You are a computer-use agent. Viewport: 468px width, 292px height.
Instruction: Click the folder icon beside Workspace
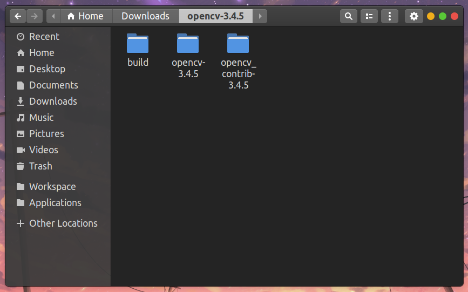click(x=21, y=187)
